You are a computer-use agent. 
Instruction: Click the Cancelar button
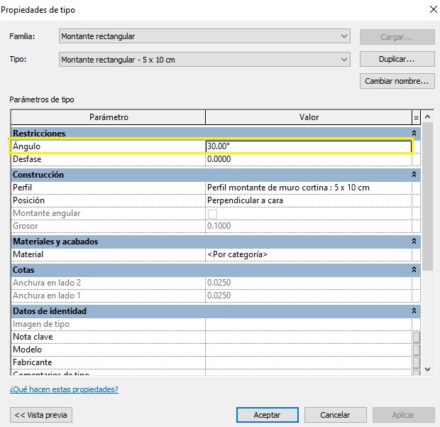pyautogui.click(x=335, y=415)
